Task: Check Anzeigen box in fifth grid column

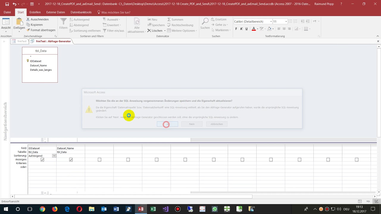Action: pos(157,160)
